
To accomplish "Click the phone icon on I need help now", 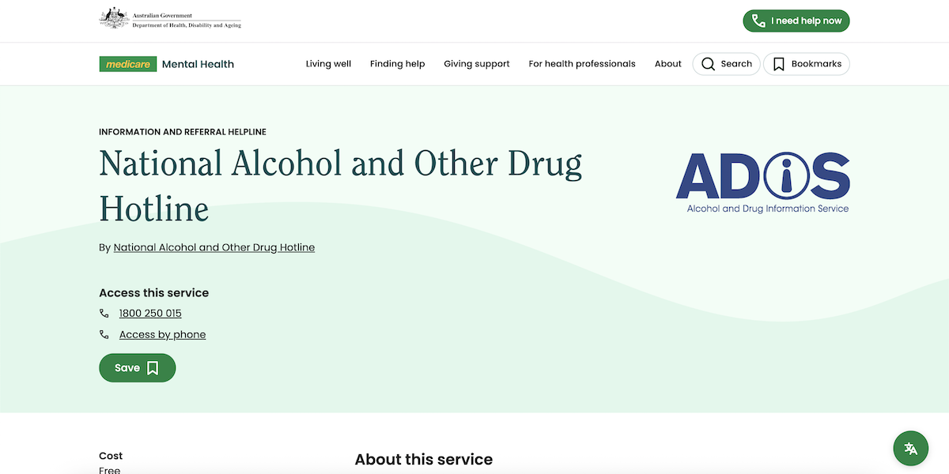I will pyautogui.click(x=758, y=21).
